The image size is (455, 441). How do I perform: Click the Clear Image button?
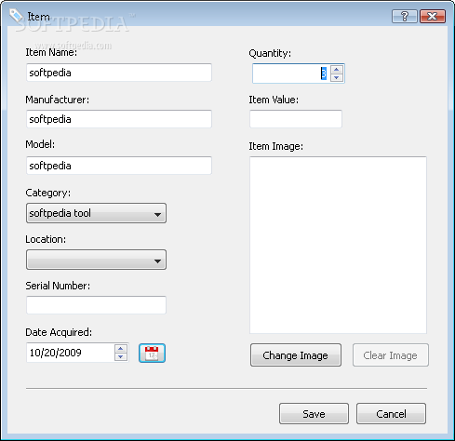click(391, 355)
